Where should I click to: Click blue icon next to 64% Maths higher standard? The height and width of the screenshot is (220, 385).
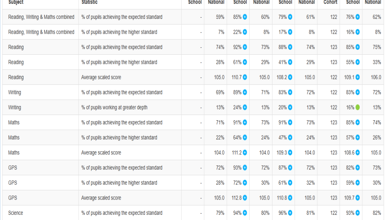pyautogui.click(x=245, y=138)
